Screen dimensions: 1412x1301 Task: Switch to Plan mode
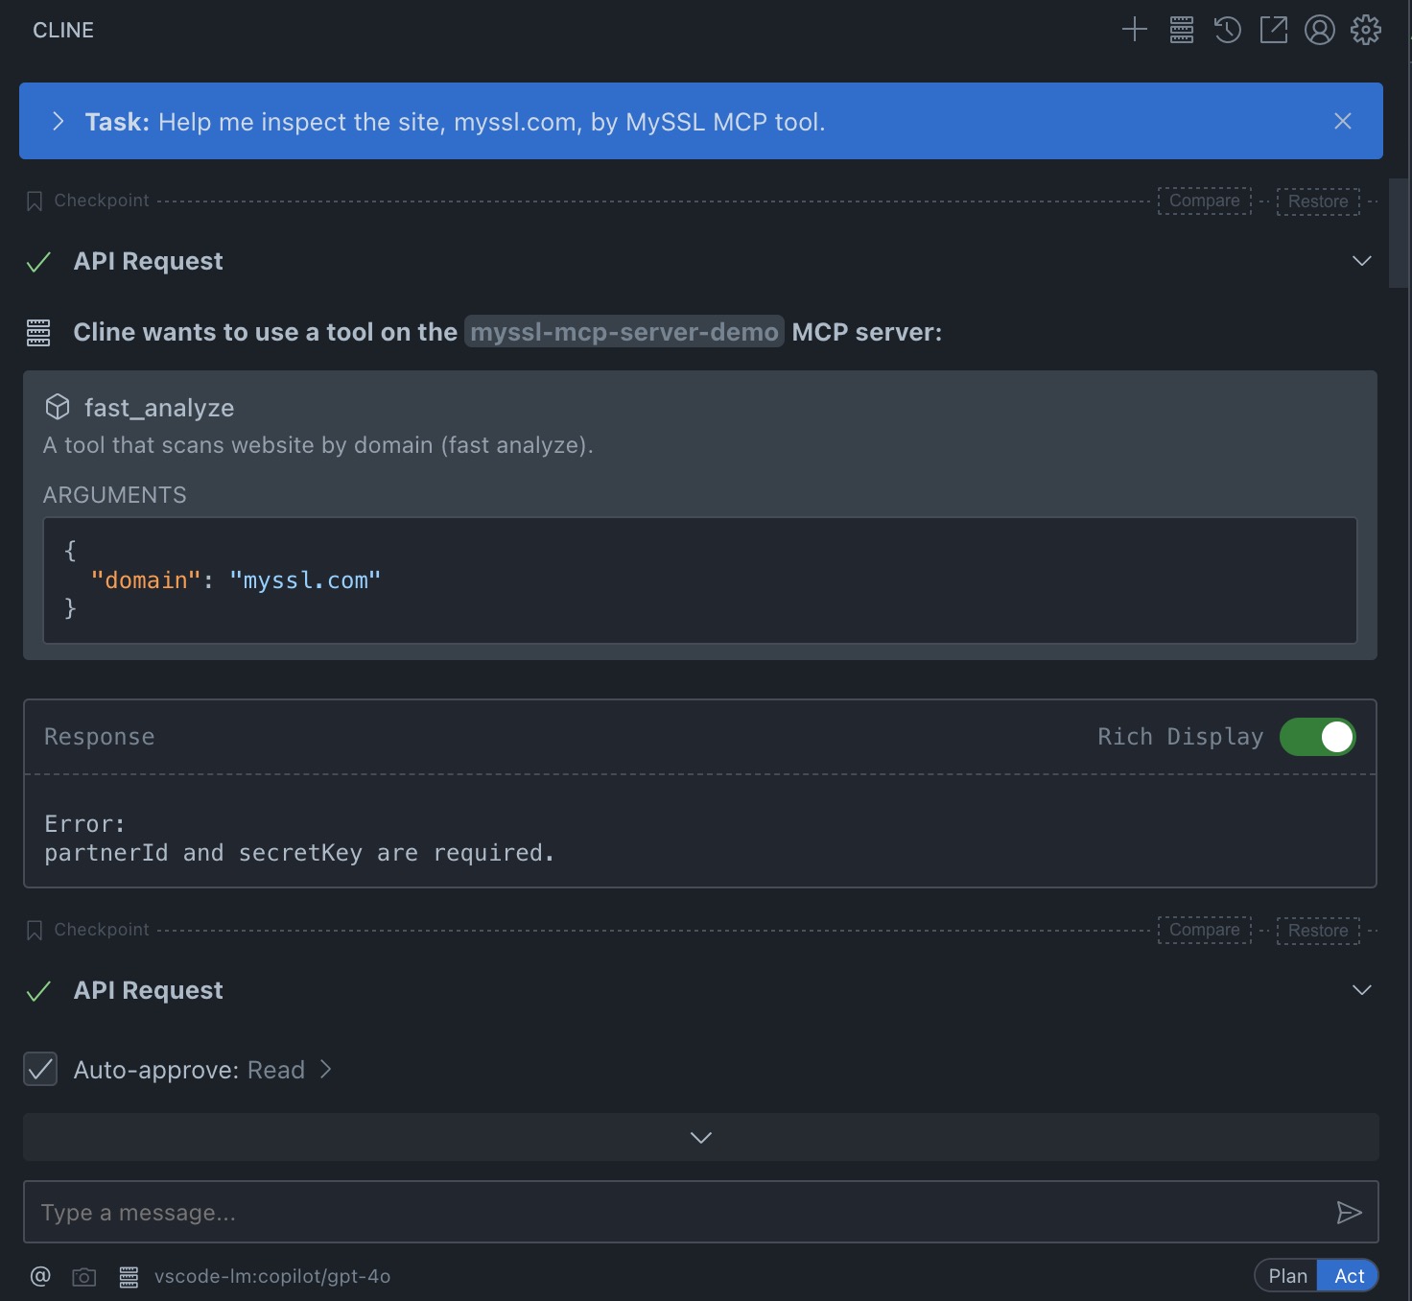(x=1287, y=1276)
